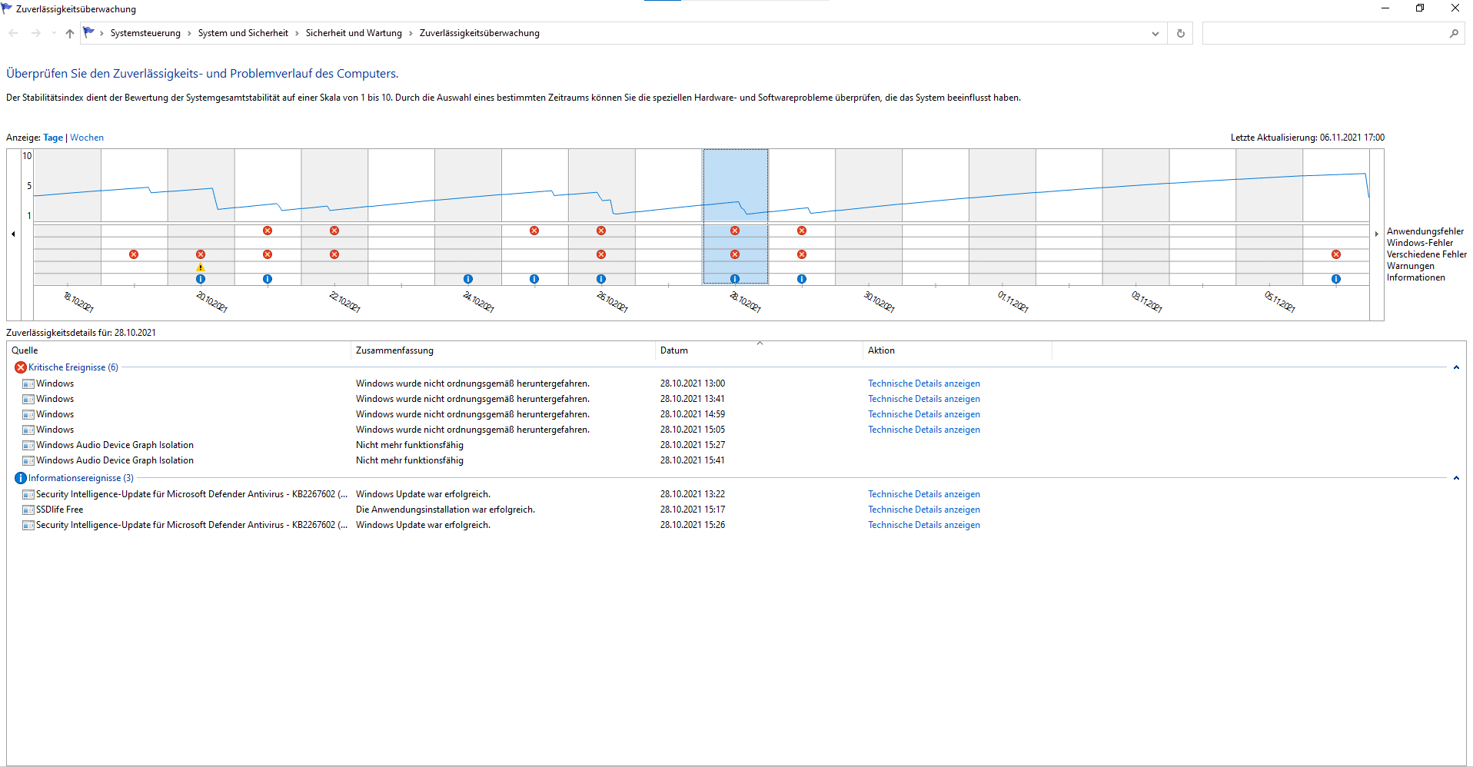Image resolution: width=1473 pixels, height=767 pixels.
Task: Sort list by Quelle column
Action: (x=178, y=350)
